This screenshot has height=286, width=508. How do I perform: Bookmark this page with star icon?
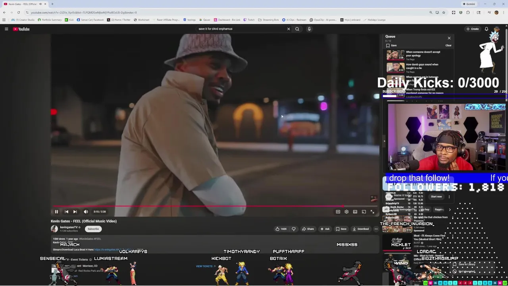pyautogui.click(x=444, y=12)
